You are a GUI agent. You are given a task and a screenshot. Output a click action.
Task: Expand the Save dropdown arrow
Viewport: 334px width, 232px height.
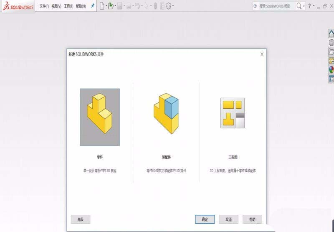click(x=124, y=5)
